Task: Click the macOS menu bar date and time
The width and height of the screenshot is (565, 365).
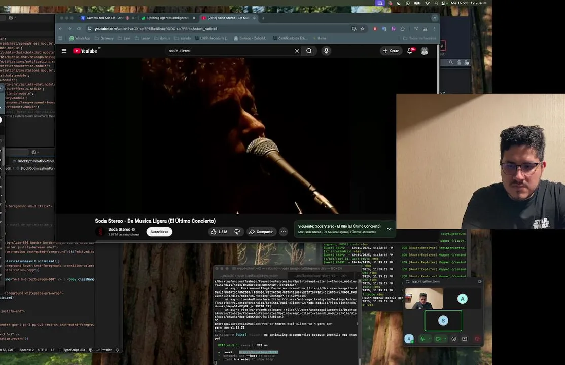Action: (x=470, y=3)
